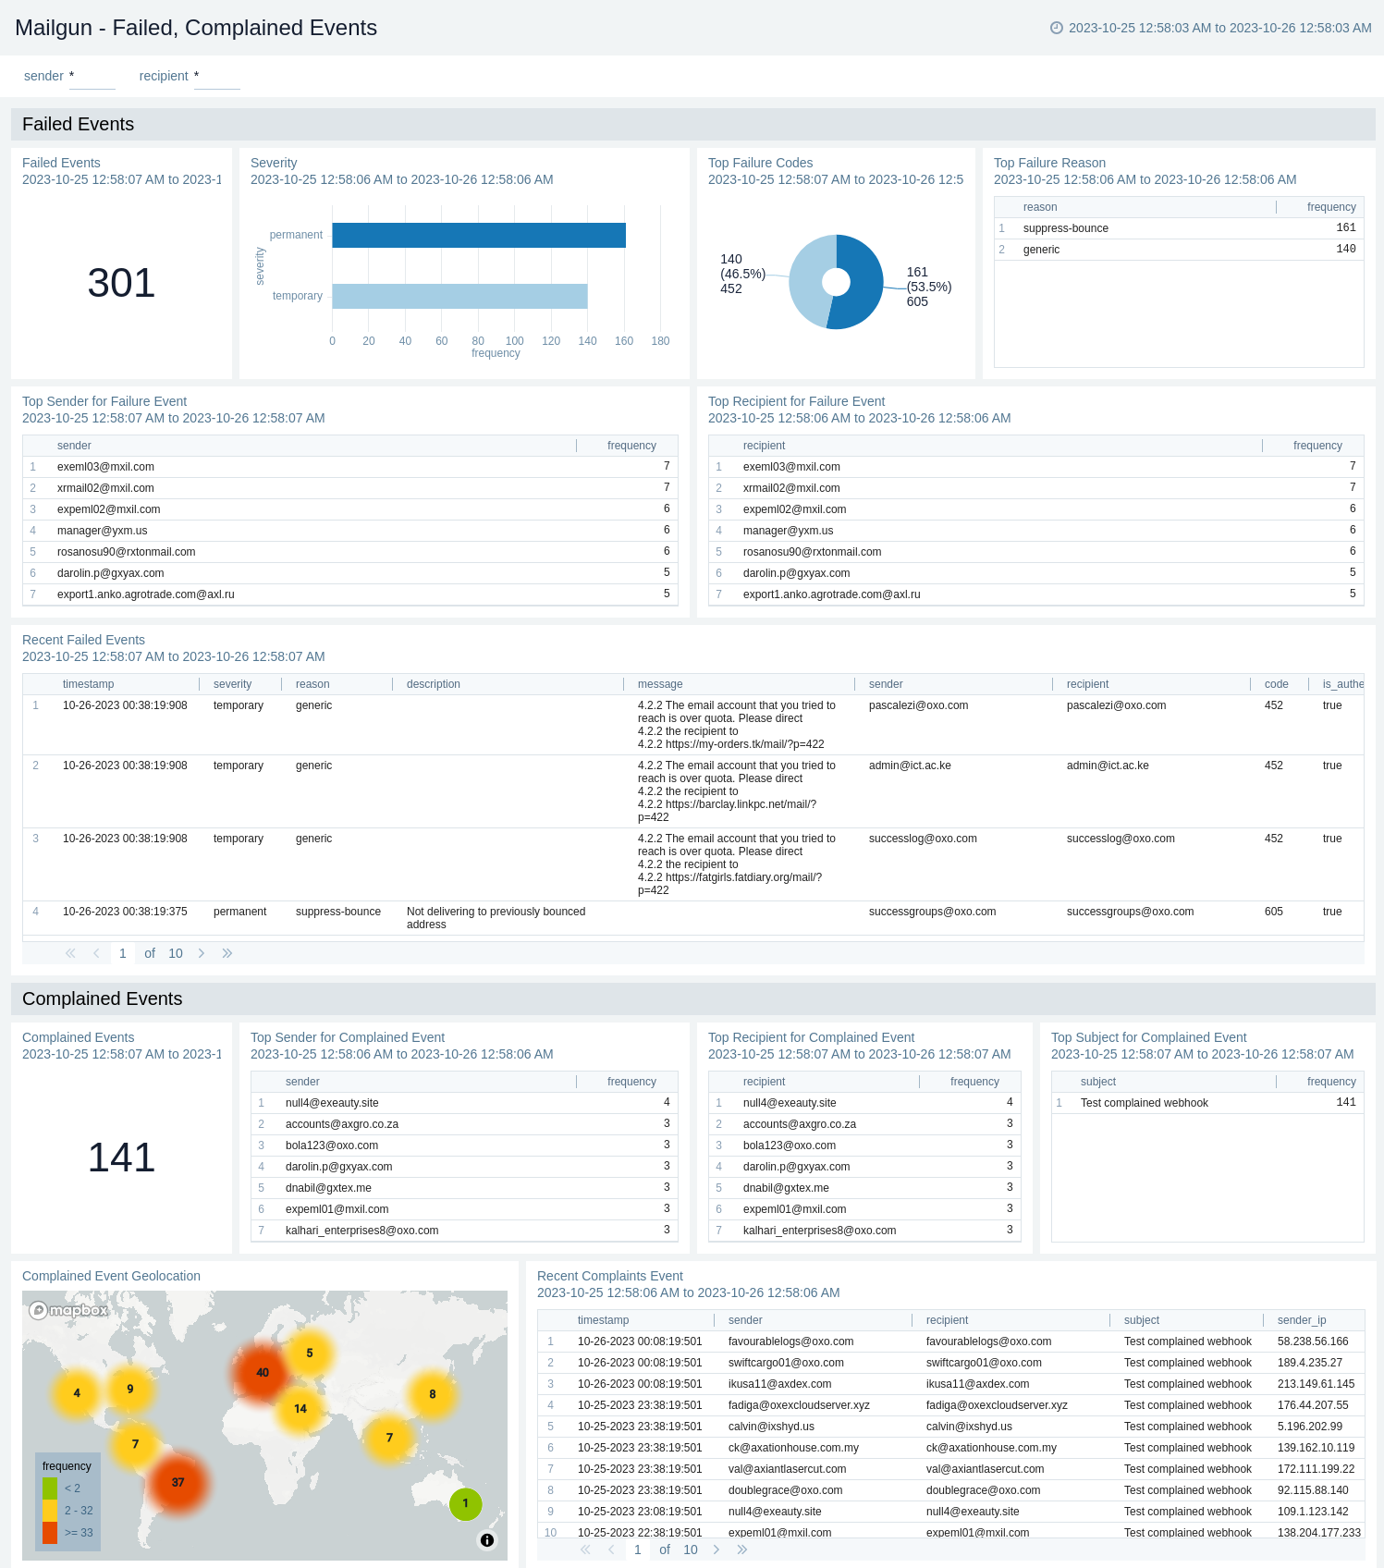The height and width of the screenshot is (1568, 1384).
Task: Click the map cluster labeled 40
Action: tap(263, 1373)
